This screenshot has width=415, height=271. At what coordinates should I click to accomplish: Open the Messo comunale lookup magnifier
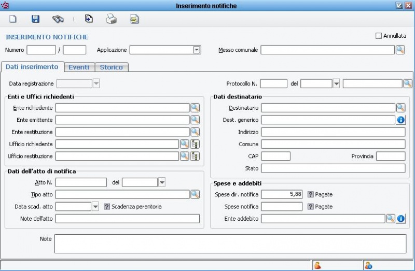400,50
